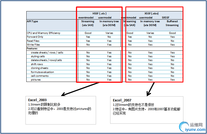The height and width of the screenshot is (134, 207).
Task: Select Yes in XSSF usermodel cloning sheets cell
Action: pos(150,68)
